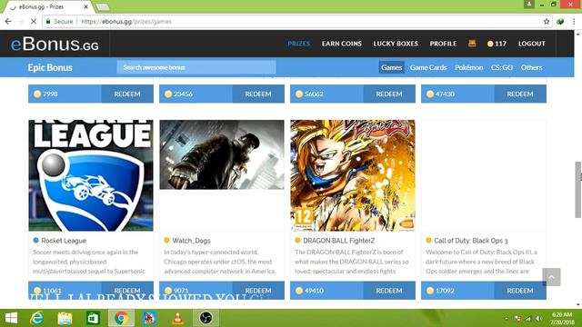
Task: Select the Games category tab
Action: tap(392, 67)
